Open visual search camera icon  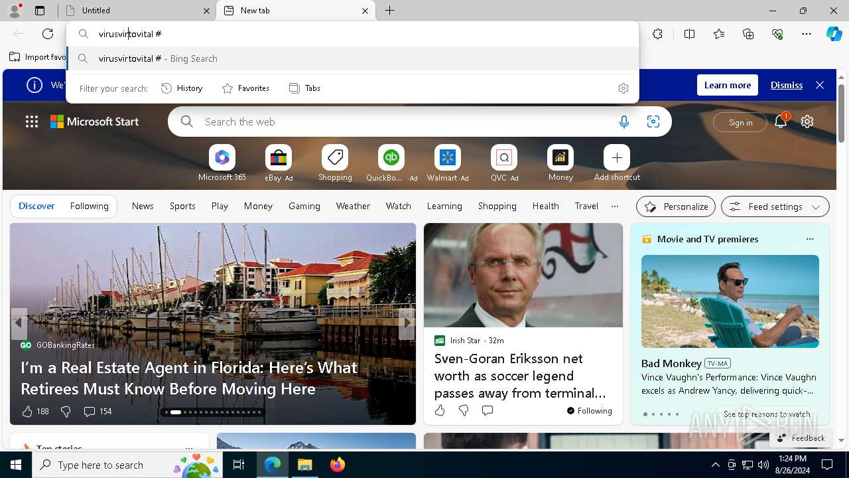click(653, 121)
